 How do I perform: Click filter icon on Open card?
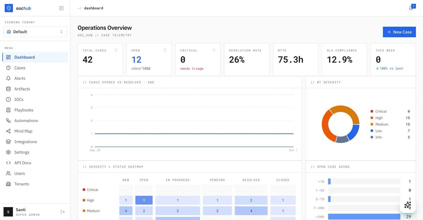tap(165, 50)
